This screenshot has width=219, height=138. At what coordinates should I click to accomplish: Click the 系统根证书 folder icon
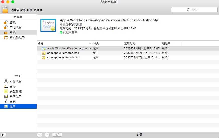[6, 37]
